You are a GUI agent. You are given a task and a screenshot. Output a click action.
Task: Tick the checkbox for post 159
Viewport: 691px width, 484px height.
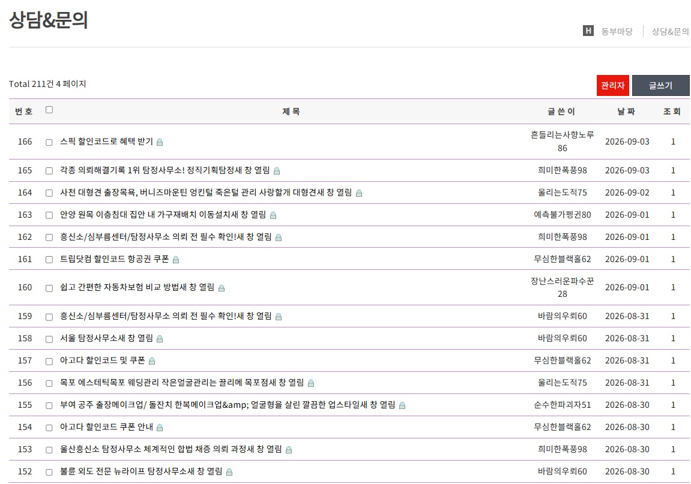(49, 317)
